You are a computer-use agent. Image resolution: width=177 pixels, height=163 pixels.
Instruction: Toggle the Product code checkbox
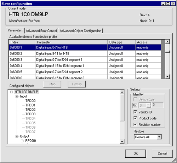click(x=135, y=118)
